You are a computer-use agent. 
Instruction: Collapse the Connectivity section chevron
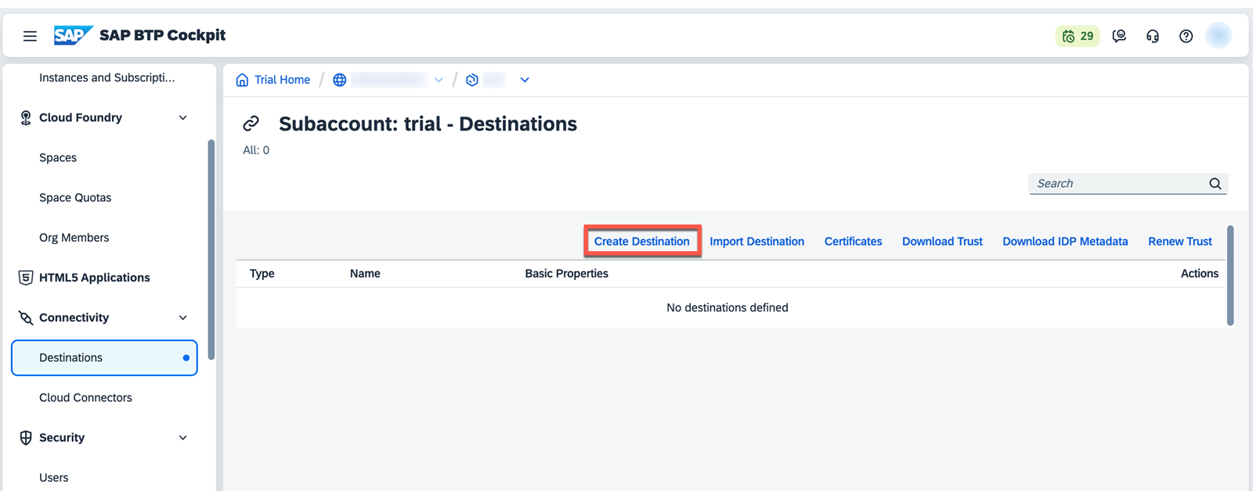183,318
